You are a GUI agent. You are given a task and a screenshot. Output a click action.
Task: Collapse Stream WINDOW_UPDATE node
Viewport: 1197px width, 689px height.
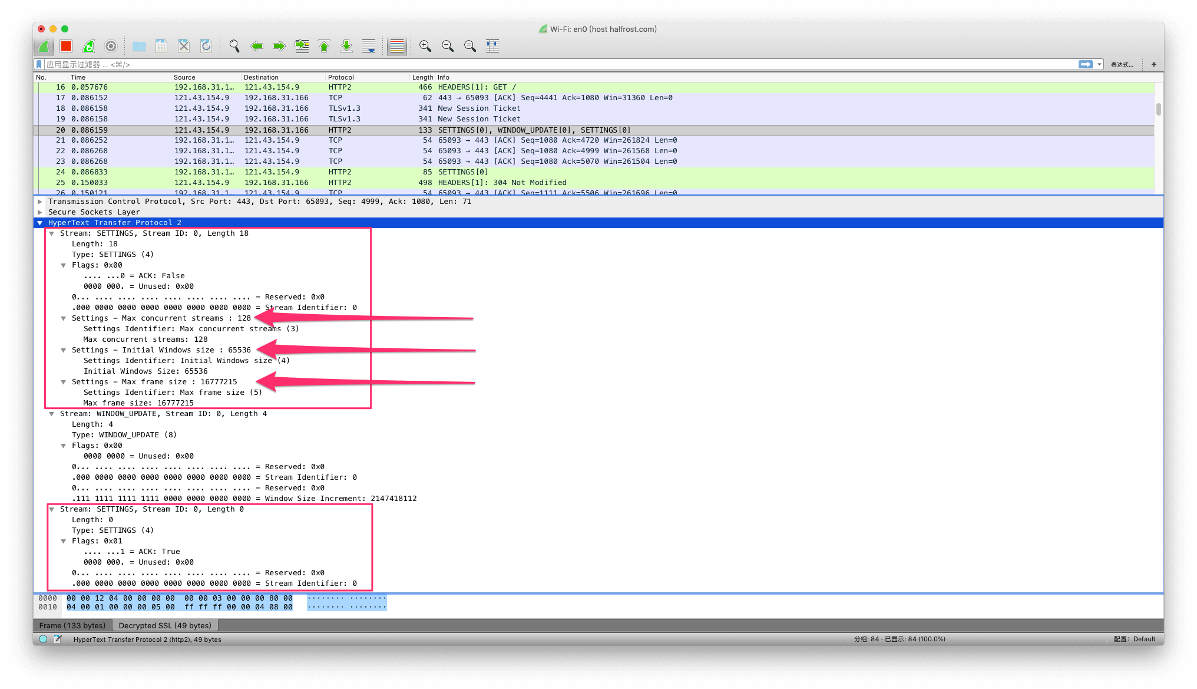click(x=51, y=414)
